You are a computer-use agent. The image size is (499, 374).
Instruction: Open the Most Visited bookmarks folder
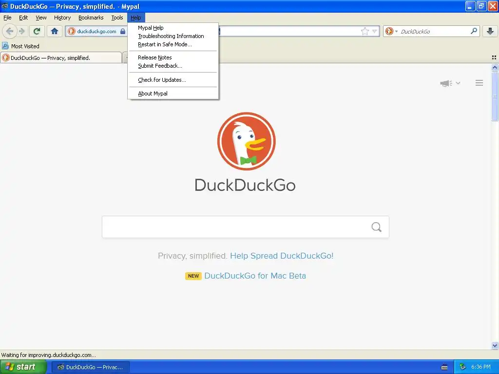(20, 46)
